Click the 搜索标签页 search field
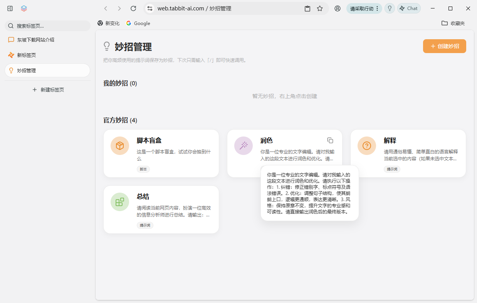 click(x=47, y=25)
